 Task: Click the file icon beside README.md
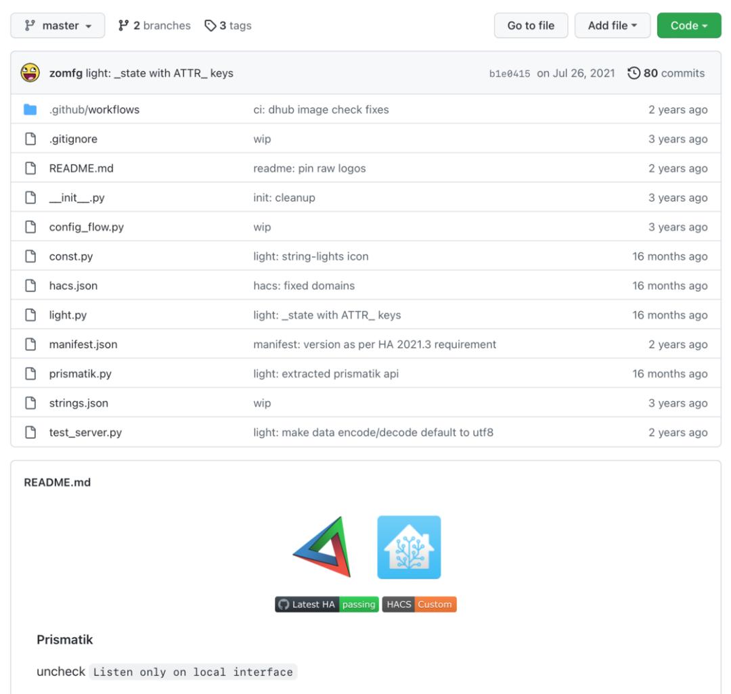point(30,168)
